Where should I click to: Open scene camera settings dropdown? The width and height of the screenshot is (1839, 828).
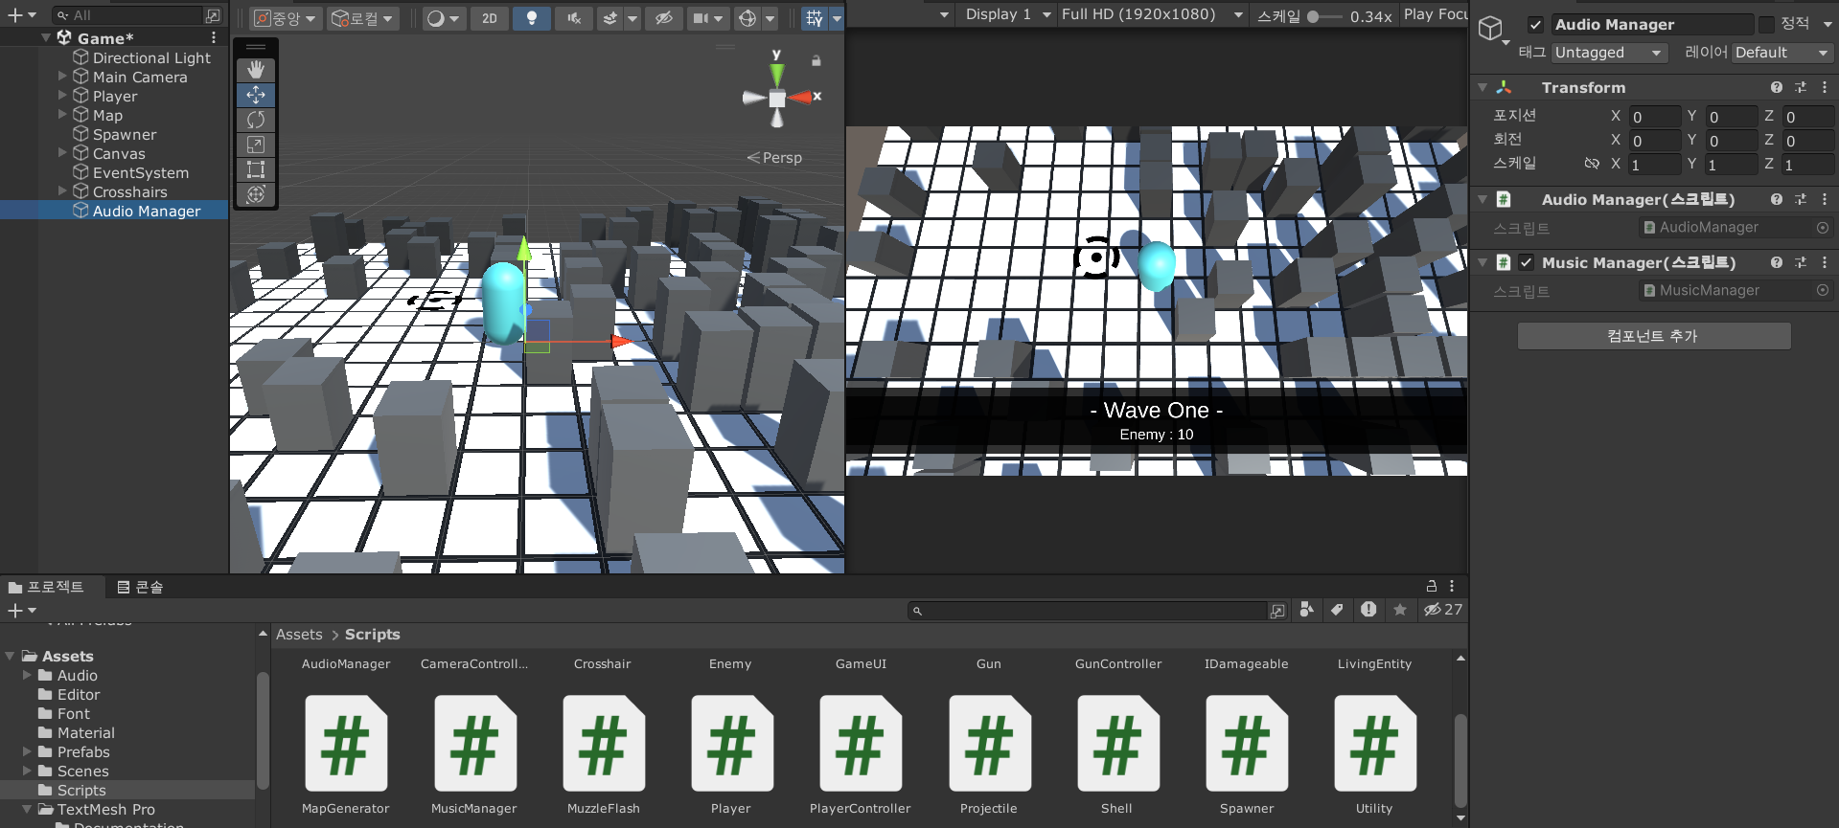707,18
